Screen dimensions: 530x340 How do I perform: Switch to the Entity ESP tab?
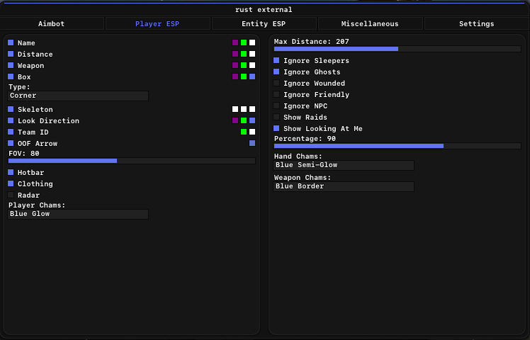(x=264, y=23)
